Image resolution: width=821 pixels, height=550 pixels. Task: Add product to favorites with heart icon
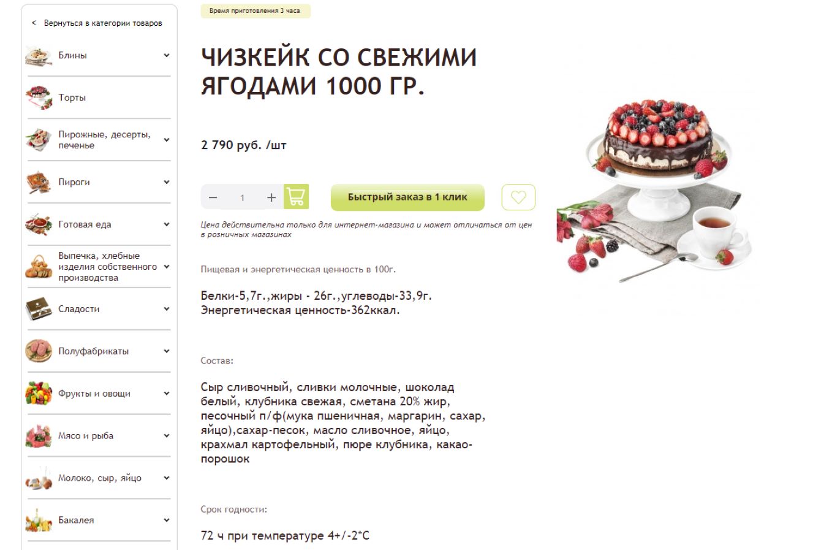pyautogui.click(x=518, y=197)
